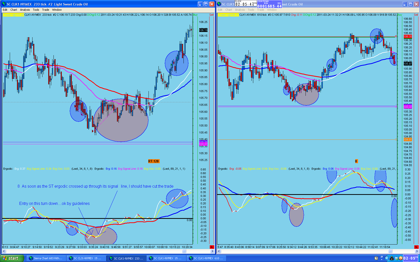The width and height of the screenshot is (420, 262).
Task: Click Buy in the 610 tick chart header
Action: [x=400, y=15]
